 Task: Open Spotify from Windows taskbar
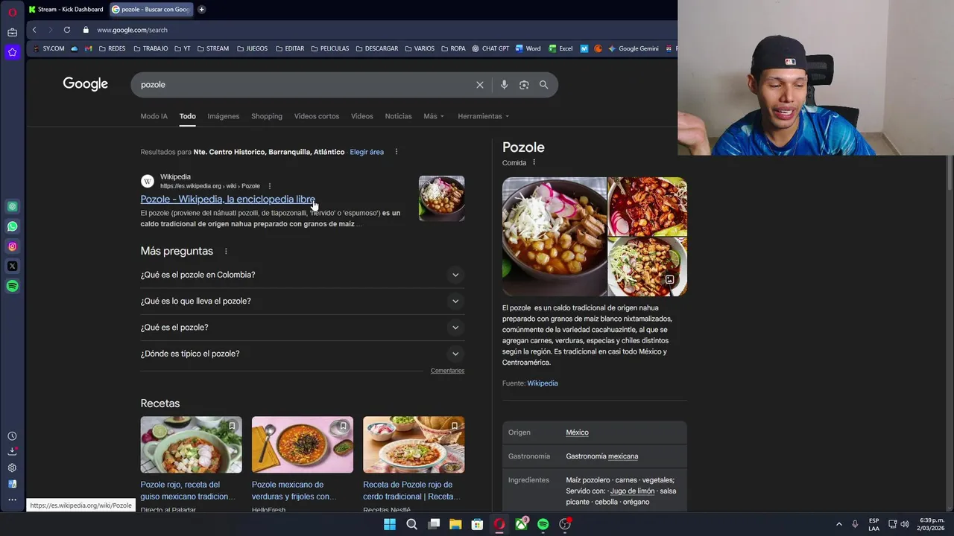point(543,524)
